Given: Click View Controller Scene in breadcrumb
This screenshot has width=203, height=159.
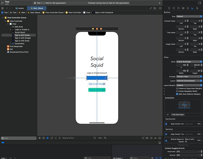Looking at the screenshot, I should click(x=53, y=12).
